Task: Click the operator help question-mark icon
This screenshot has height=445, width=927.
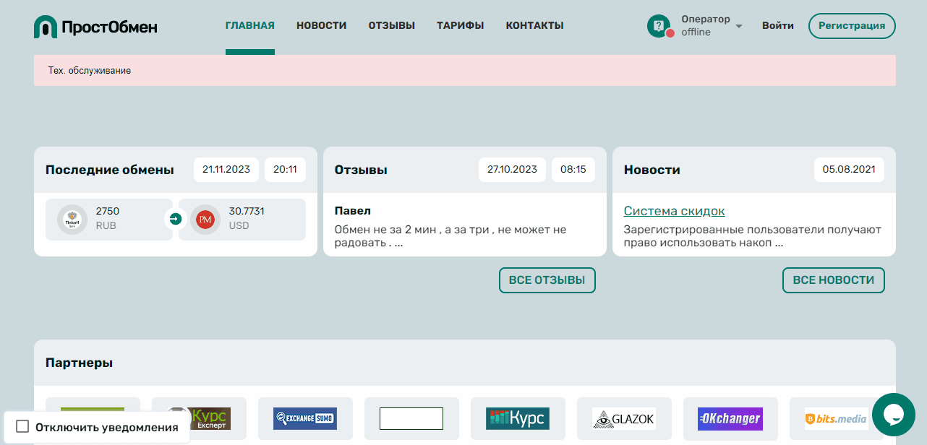Action: coord(658,26)
